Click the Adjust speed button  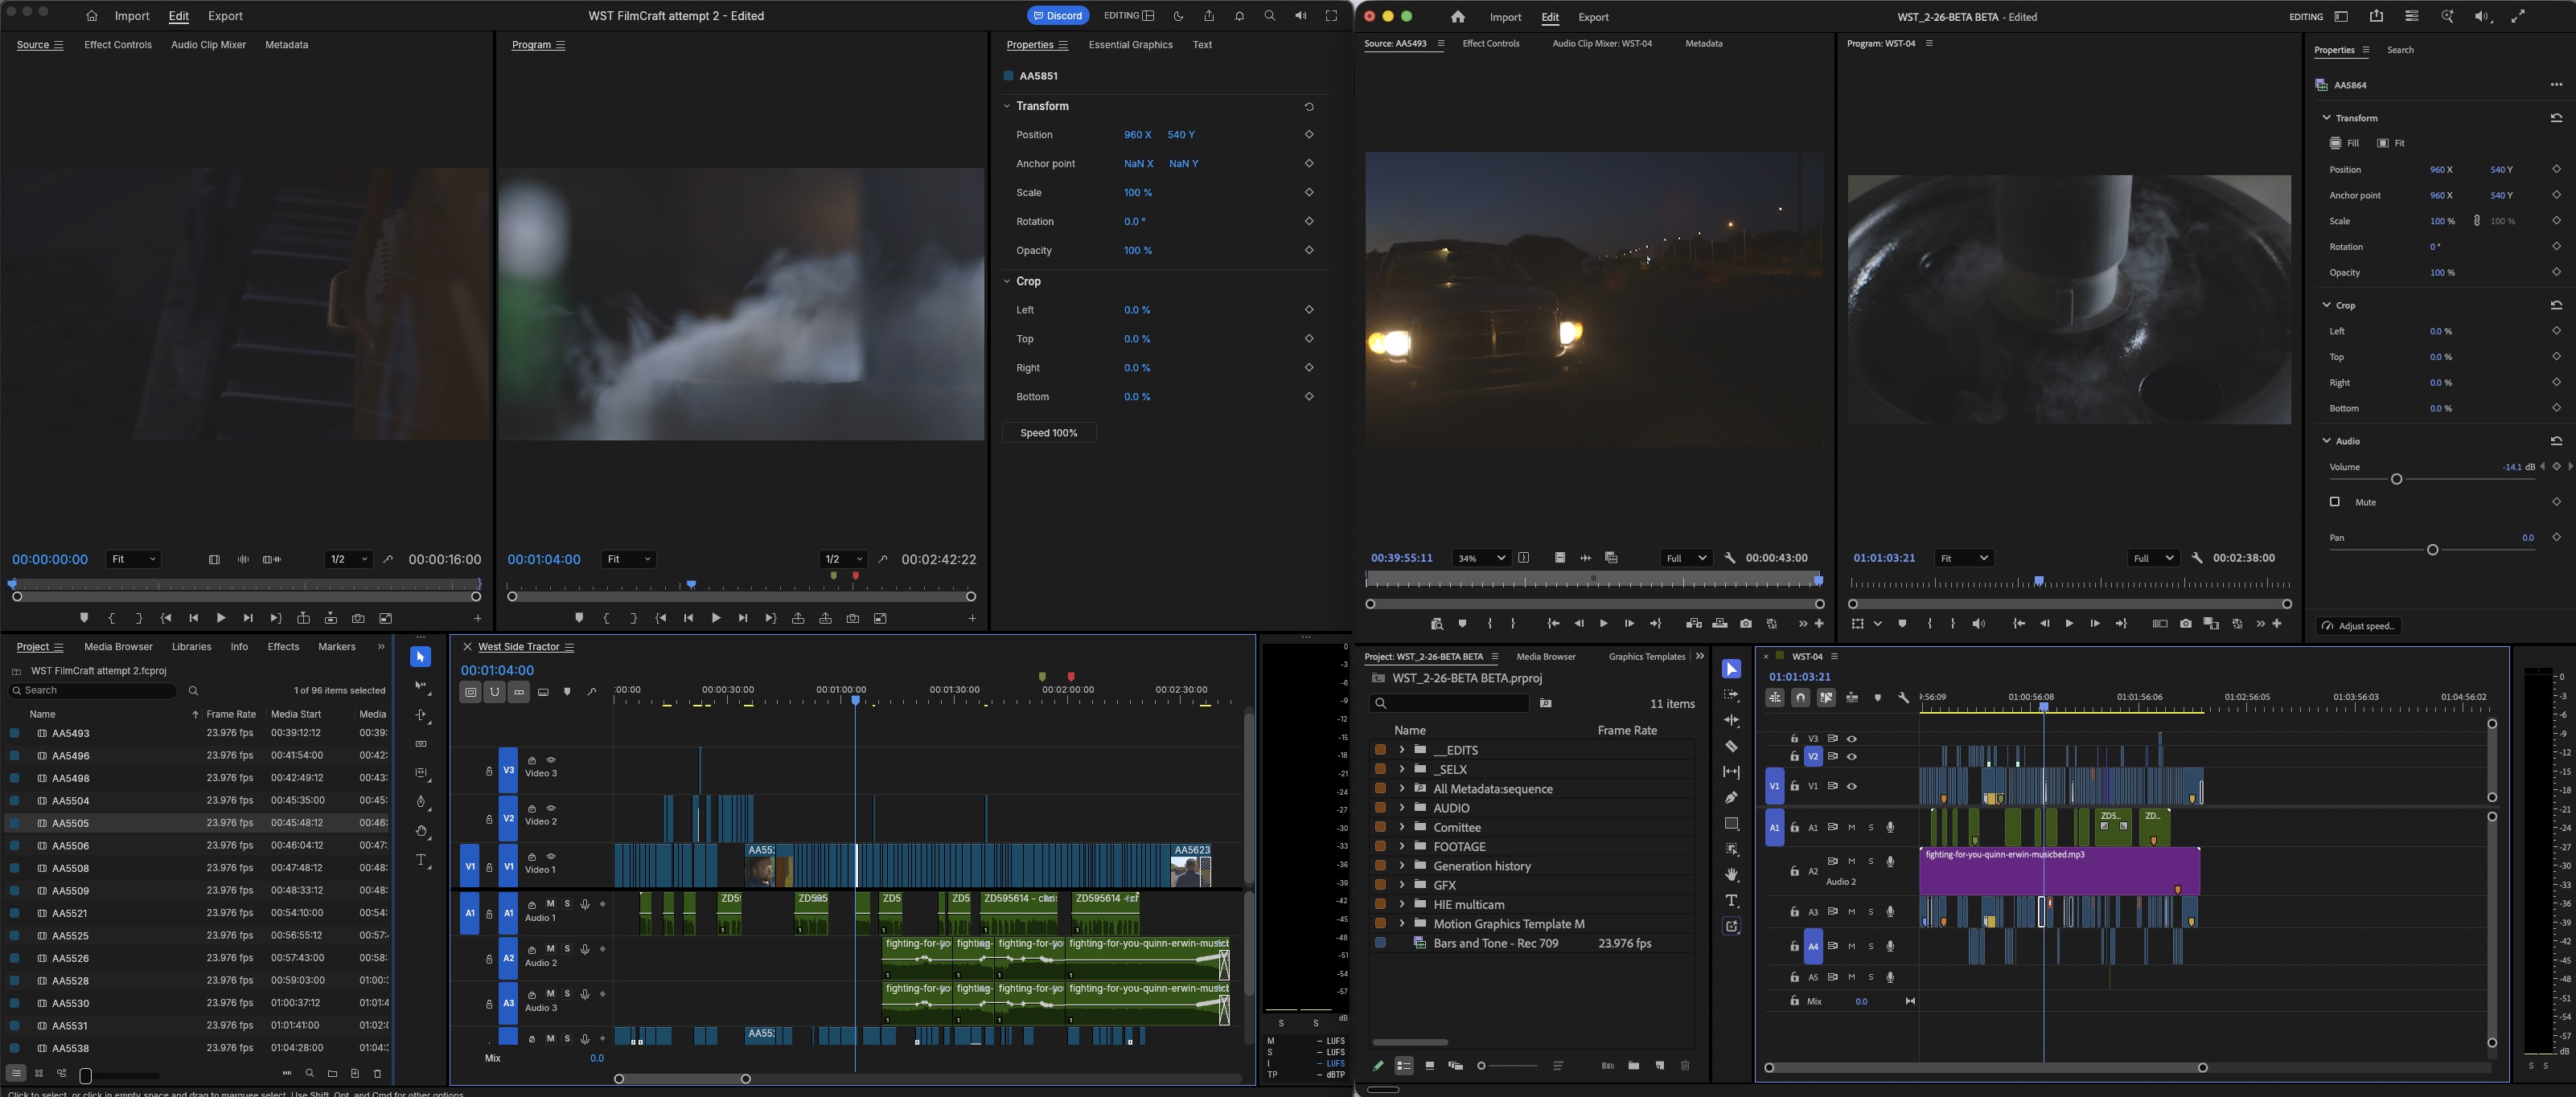[2359, 625]
